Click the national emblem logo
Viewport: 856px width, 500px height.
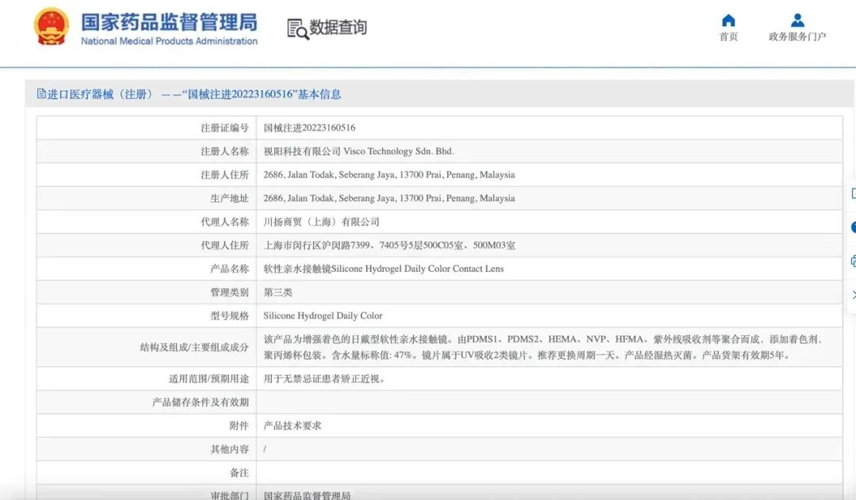[x=52, y=25]
